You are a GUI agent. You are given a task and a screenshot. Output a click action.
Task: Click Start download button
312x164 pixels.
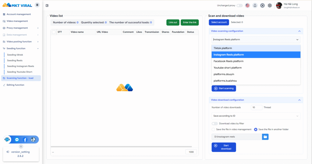[x=224, y=147]
